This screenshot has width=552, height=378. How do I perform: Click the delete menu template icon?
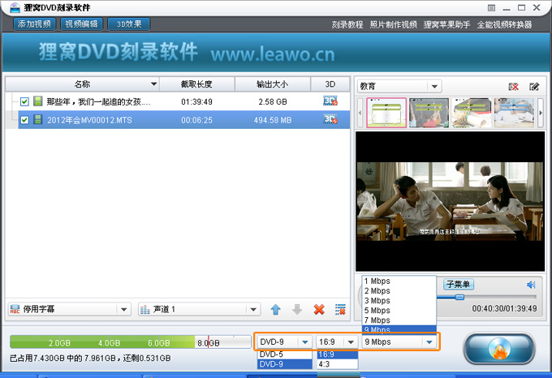[x=513, y=87]
